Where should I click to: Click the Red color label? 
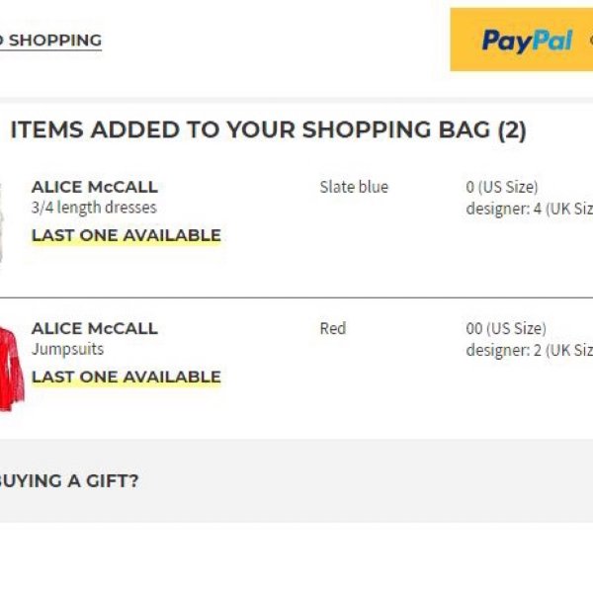point(333,328)
